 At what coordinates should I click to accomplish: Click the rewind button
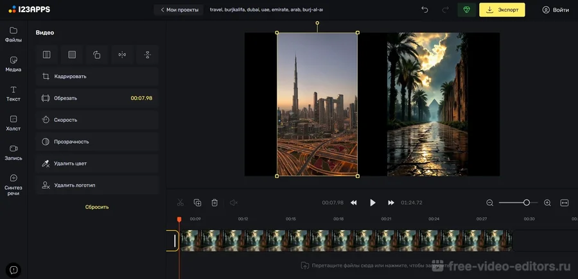click(353, 203)
